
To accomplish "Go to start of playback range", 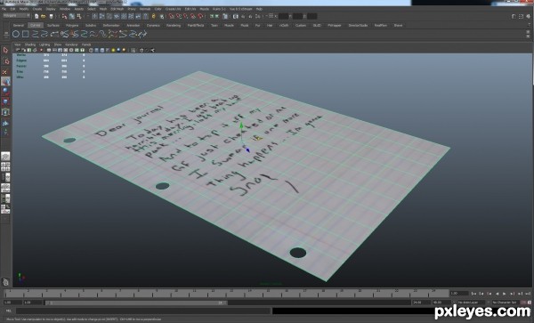I will click(x=473, y=294).
